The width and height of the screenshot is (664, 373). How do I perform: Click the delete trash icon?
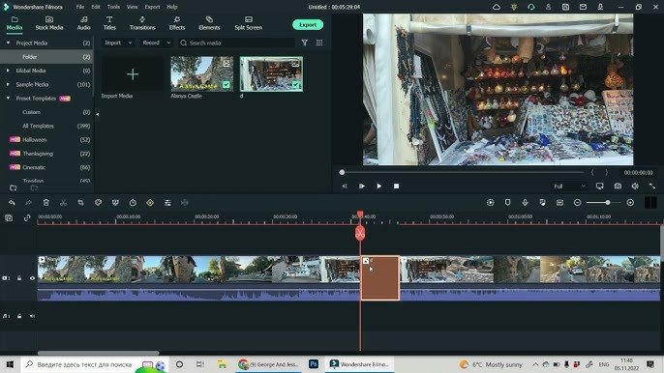(x=46, y=203)
